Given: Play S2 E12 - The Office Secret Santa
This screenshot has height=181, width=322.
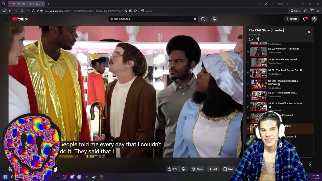Looking at the screenshot, I should point(280,106).
